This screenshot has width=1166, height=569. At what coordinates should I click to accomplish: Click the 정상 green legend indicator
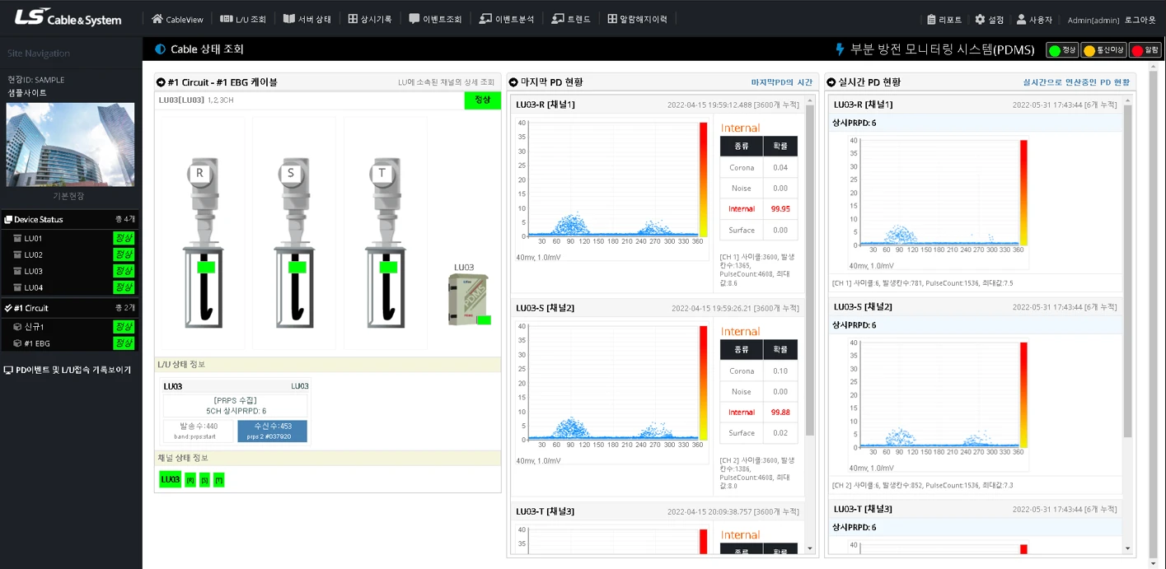pos(1062,50)
